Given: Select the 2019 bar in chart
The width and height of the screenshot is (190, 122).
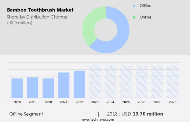Looking at the screenshot, I should pos(33,87).
